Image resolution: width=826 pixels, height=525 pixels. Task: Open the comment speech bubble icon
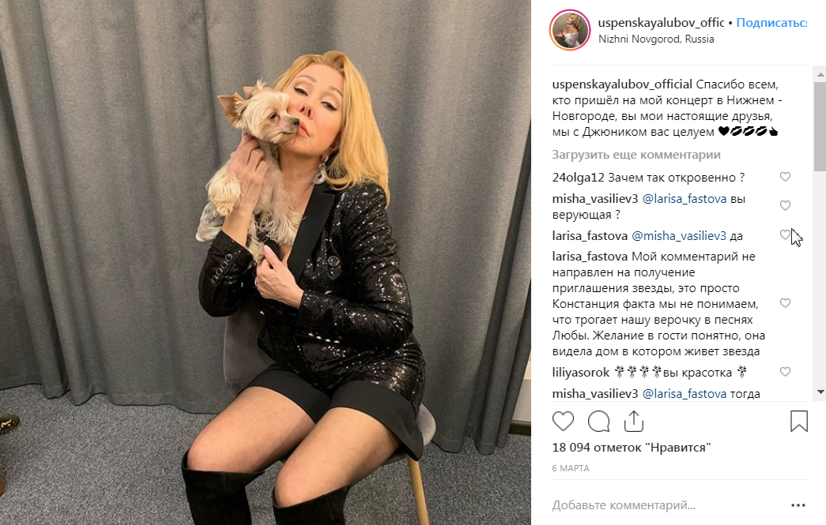[598, 422]
